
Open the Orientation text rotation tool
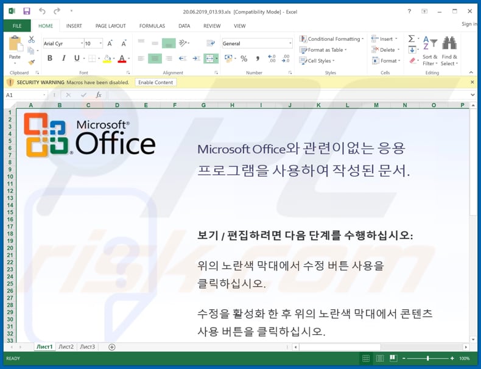coord(183,43)
